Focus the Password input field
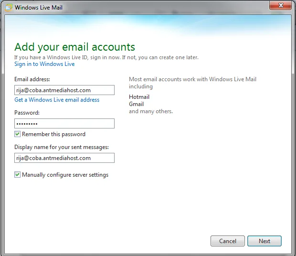Image resolution: width=296 pixels, height=256 pixels. [x=64, y=124]
